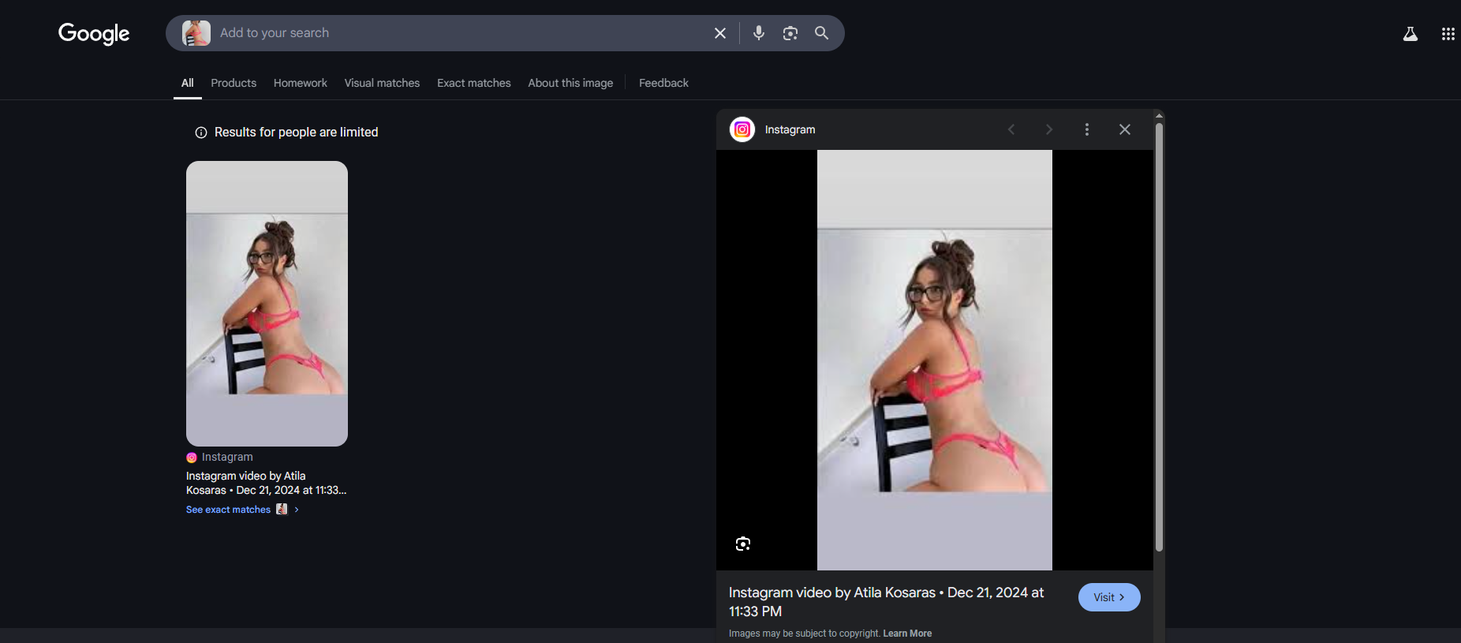Close the preview panel
The image size is (1461, 643).
[1125, 129]
